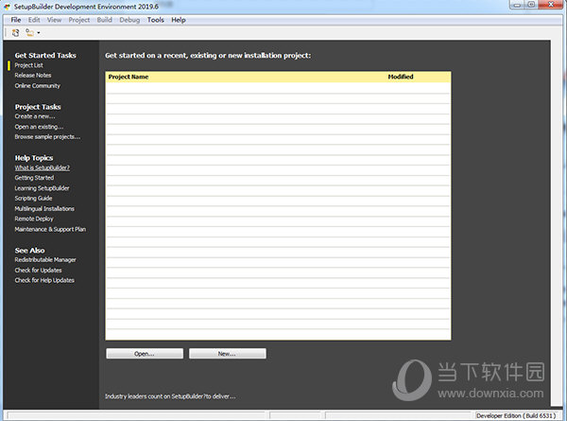Open the Tools menu
Viewport: 567px width, 421px height.
click(x=156, y=20)
